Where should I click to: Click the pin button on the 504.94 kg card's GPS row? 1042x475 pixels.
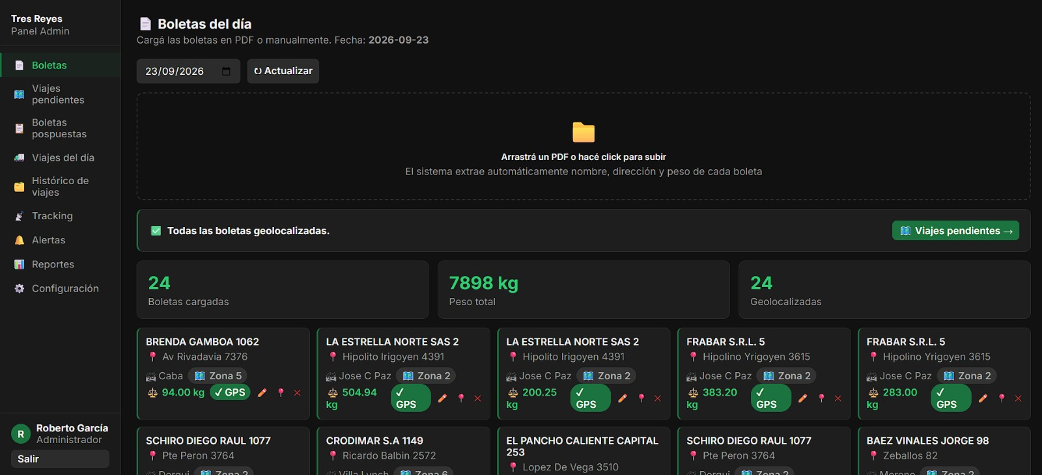pyautogui.click(x=461, y=398)
